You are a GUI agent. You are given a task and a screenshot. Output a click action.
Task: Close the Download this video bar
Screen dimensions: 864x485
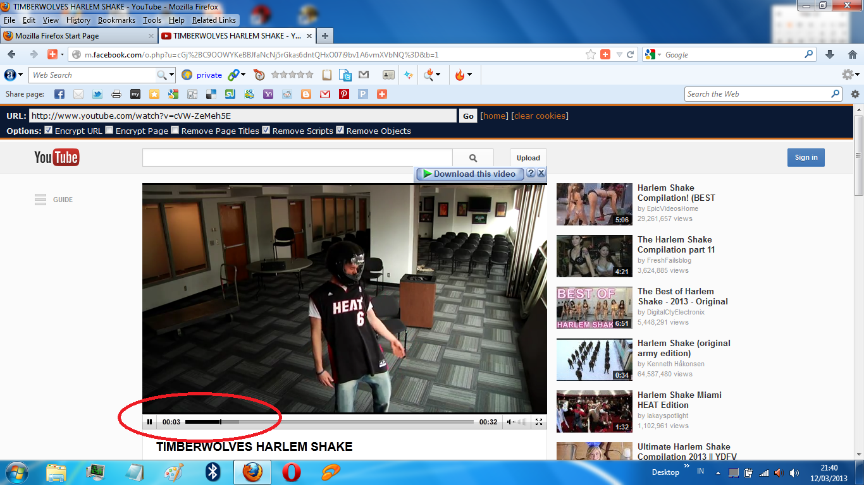pyautogui.click(x=541, y=173)
